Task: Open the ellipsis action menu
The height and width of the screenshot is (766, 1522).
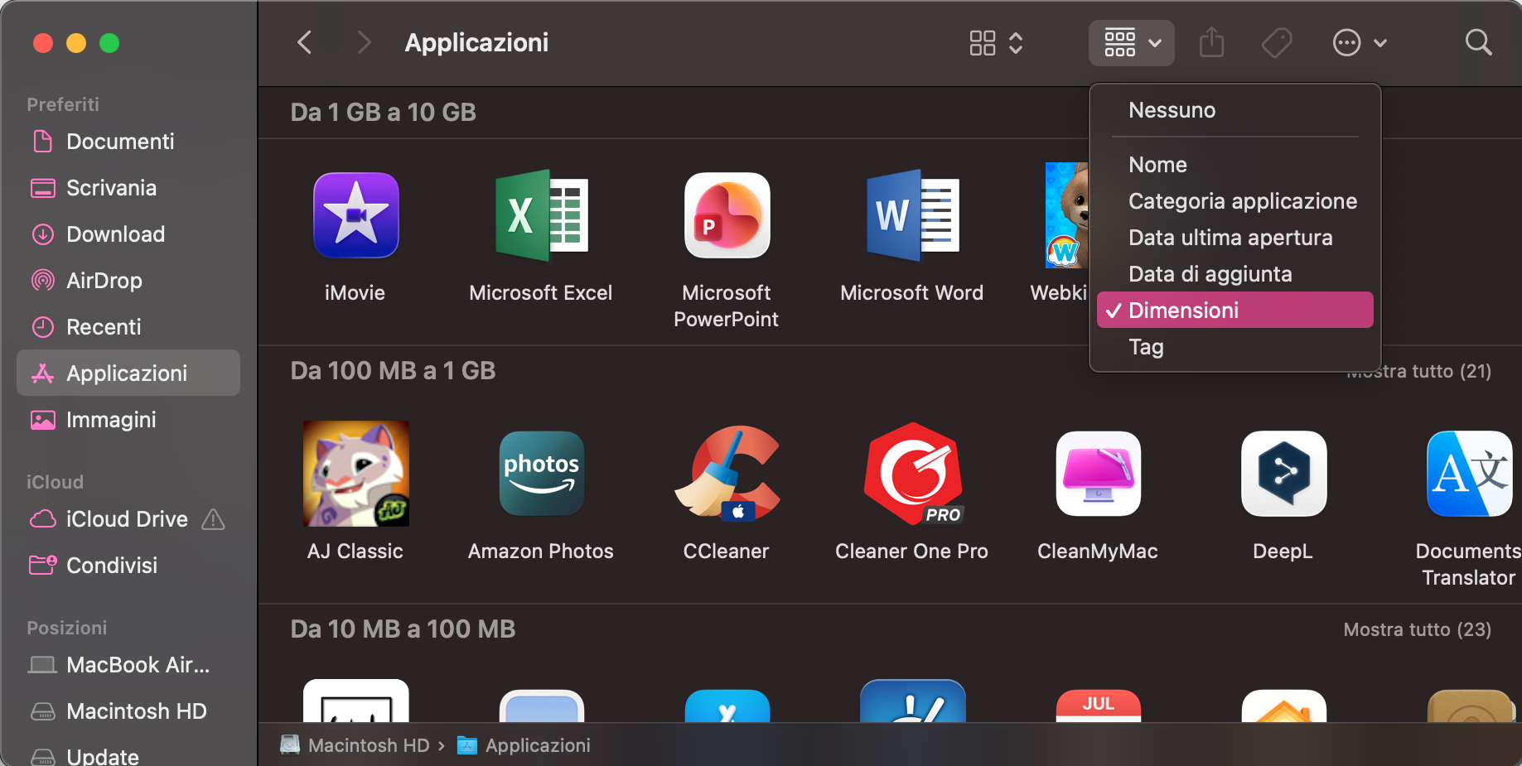Action: coord(1359,42)
